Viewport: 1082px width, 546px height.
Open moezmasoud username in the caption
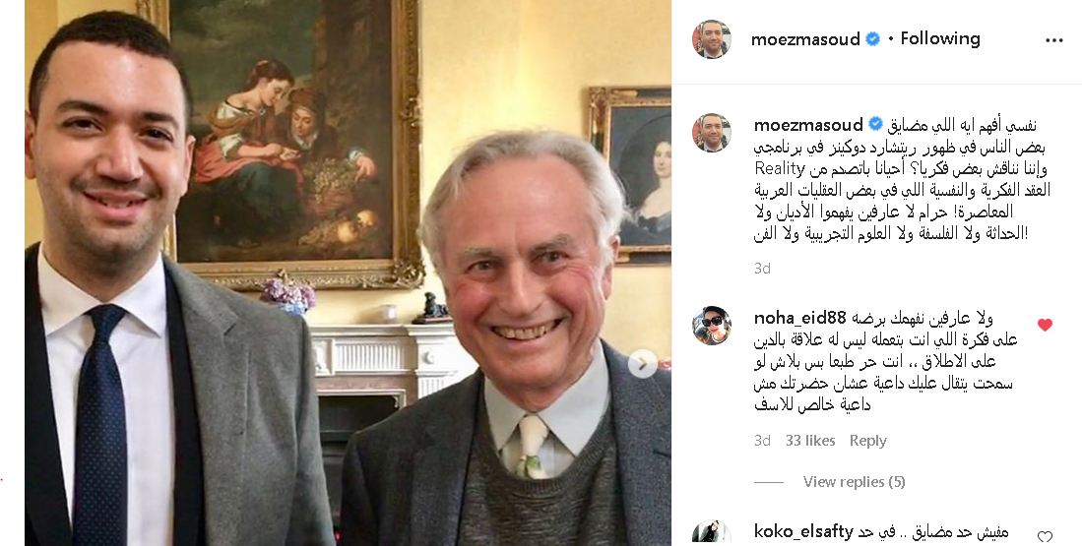808,125
